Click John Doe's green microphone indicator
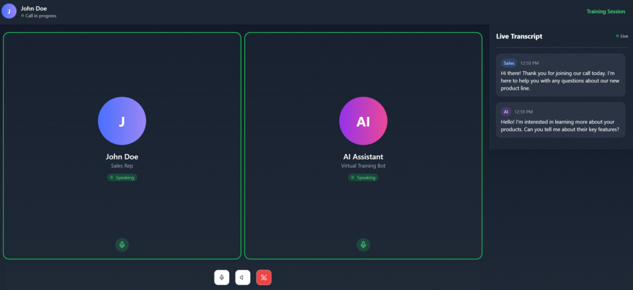 coord(122,245)
